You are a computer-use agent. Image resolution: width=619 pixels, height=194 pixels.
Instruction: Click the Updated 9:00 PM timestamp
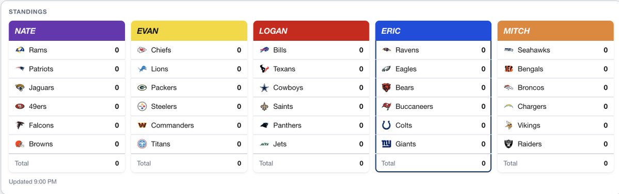pos(33,182)
